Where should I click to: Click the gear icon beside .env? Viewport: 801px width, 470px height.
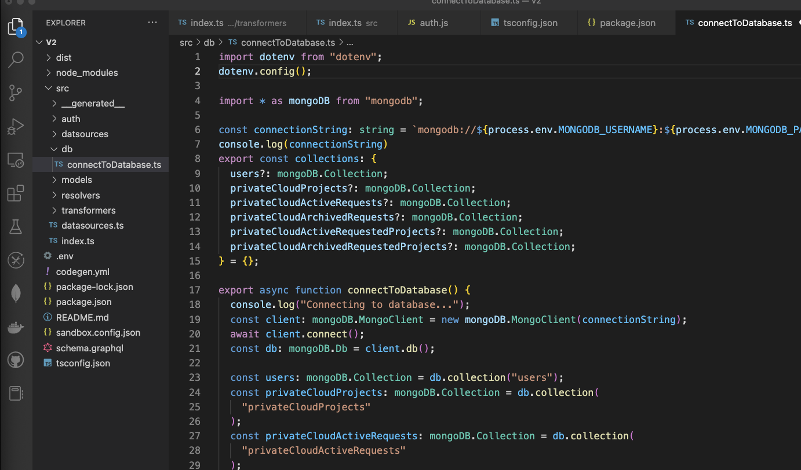point(48,256)
